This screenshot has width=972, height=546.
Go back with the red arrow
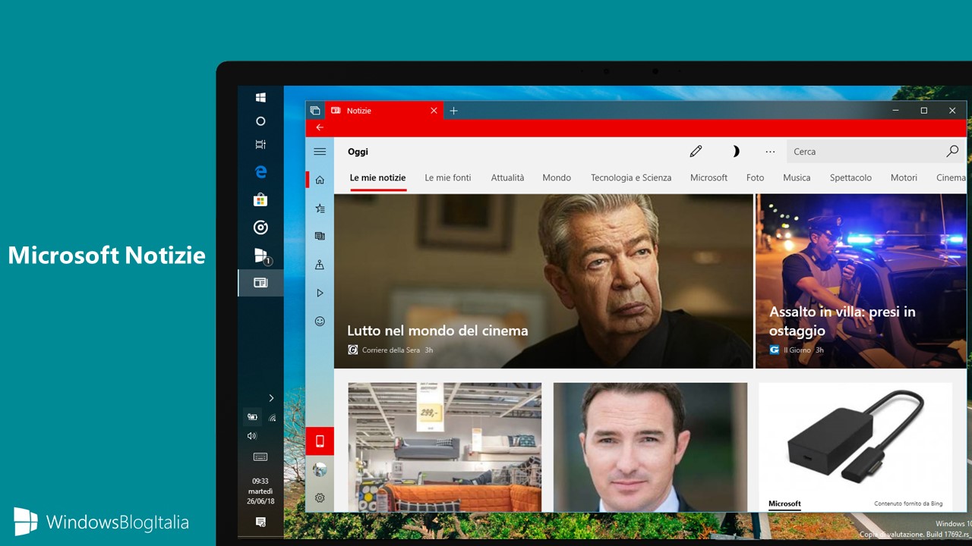point(320,127)
